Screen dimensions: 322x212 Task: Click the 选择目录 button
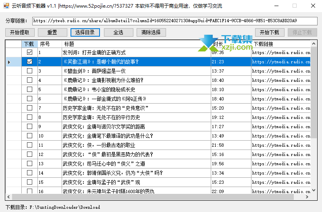(85, 33)
